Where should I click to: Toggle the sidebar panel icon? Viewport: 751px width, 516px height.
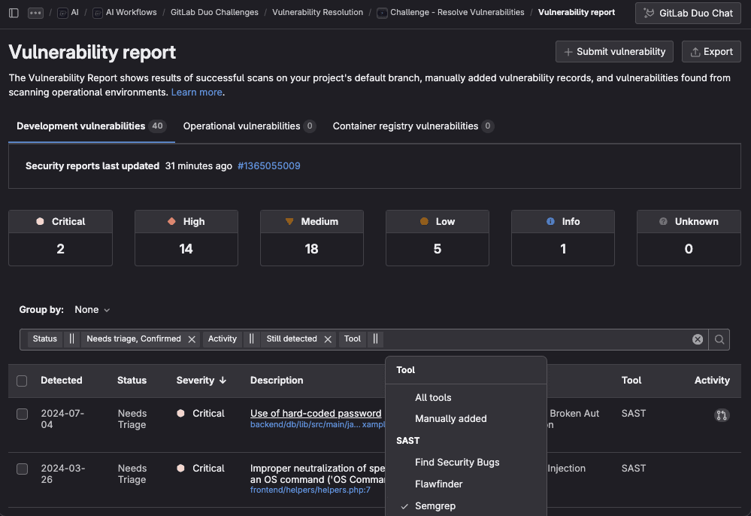[14, 13]
